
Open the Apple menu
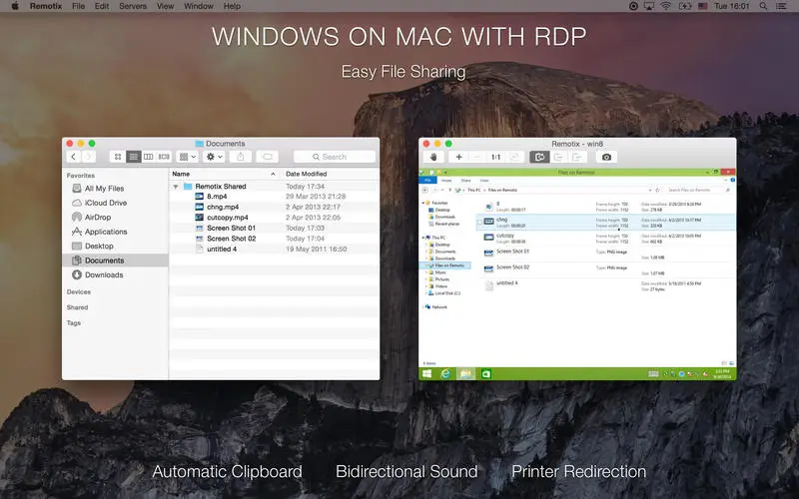click(15, 6)
